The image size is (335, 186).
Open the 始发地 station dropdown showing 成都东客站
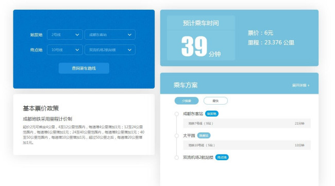click(110, 35)
